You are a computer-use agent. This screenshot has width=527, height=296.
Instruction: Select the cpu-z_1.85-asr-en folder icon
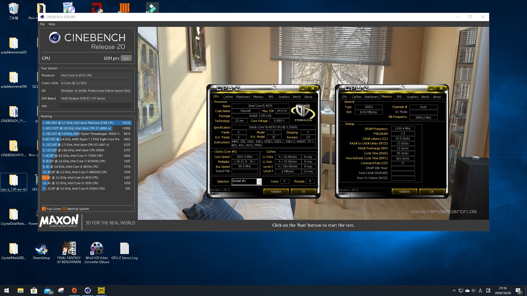[14, 183]
